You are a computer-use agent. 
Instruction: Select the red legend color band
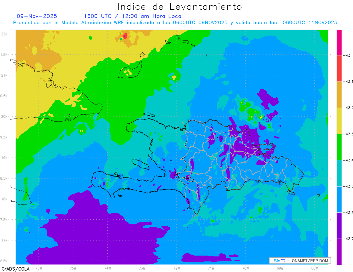tap(339, 68)
